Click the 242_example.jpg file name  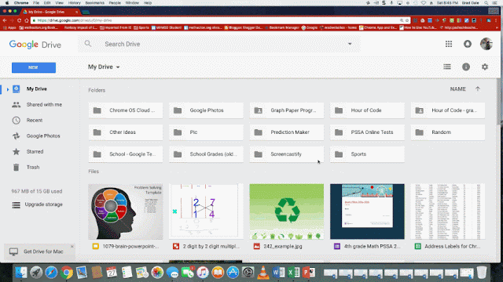point(283,247)
